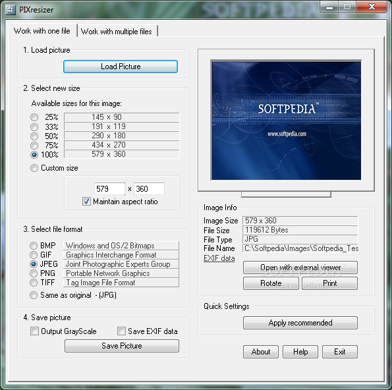Screen dimensions: 392x390
Task: Click the PIXresizer title bar app icon
Action: (11, 10)
